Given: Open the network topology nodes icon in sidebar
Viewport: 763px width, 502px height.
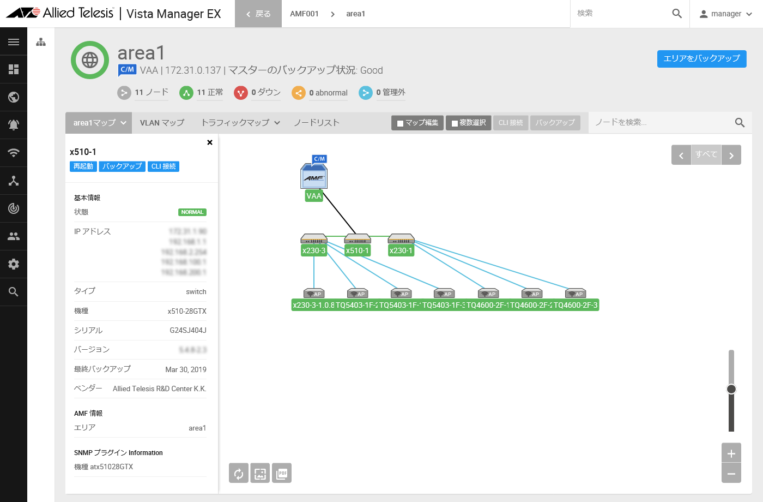Looking at the screenshot, I should pos(14,181).
